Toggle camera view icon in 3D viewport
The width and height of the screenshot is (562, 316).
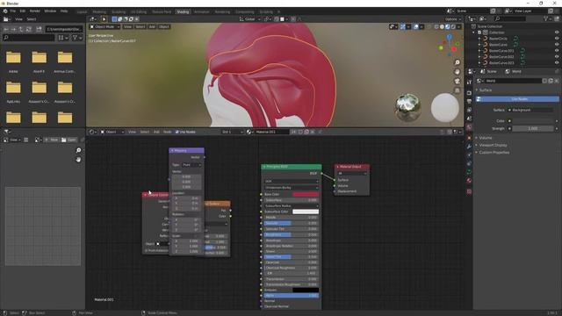pyautogui.click(x=458, y=82)
